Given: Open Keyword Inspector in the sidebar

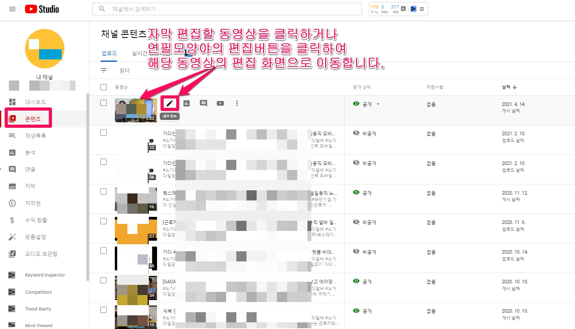Looking at the screenshot, I should [45, 275].
